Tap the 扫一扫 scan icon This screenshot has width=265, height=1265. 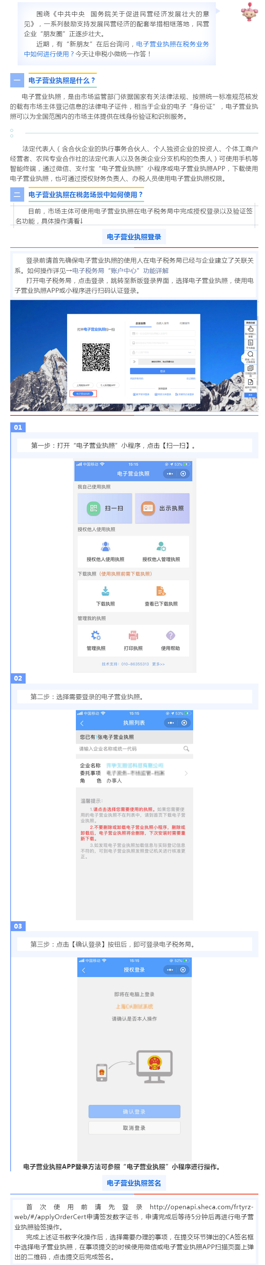click(x=93, y=508)
